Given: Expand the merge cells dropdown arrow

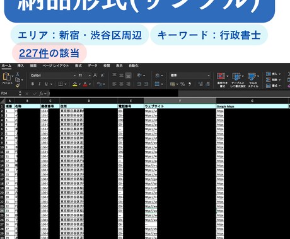Looking at the screenshot, I should (x=162, y=84).
